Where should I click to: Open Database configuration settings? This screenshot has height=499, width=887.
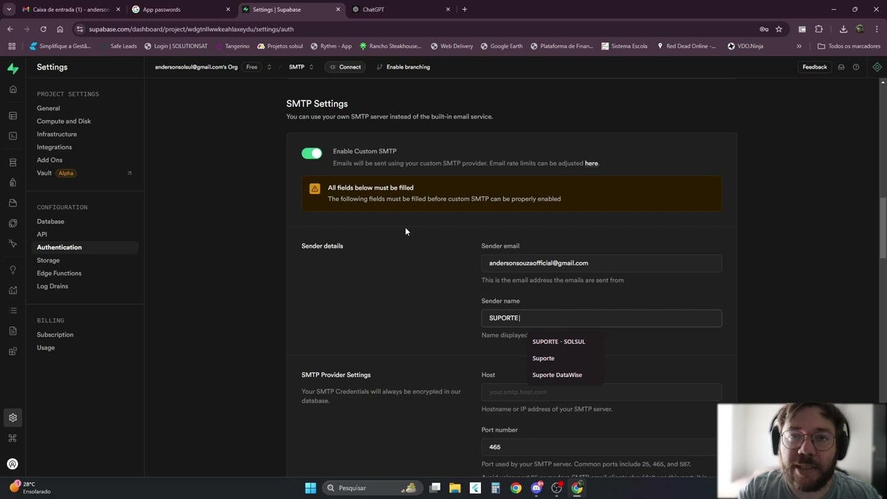(x=51, y=222)
